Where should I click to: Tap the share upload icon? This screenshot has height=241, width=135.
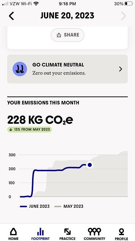59,35
